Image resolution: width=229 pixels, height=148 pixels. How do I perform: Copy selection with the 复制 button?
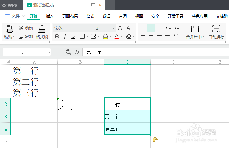coord(26,36)
